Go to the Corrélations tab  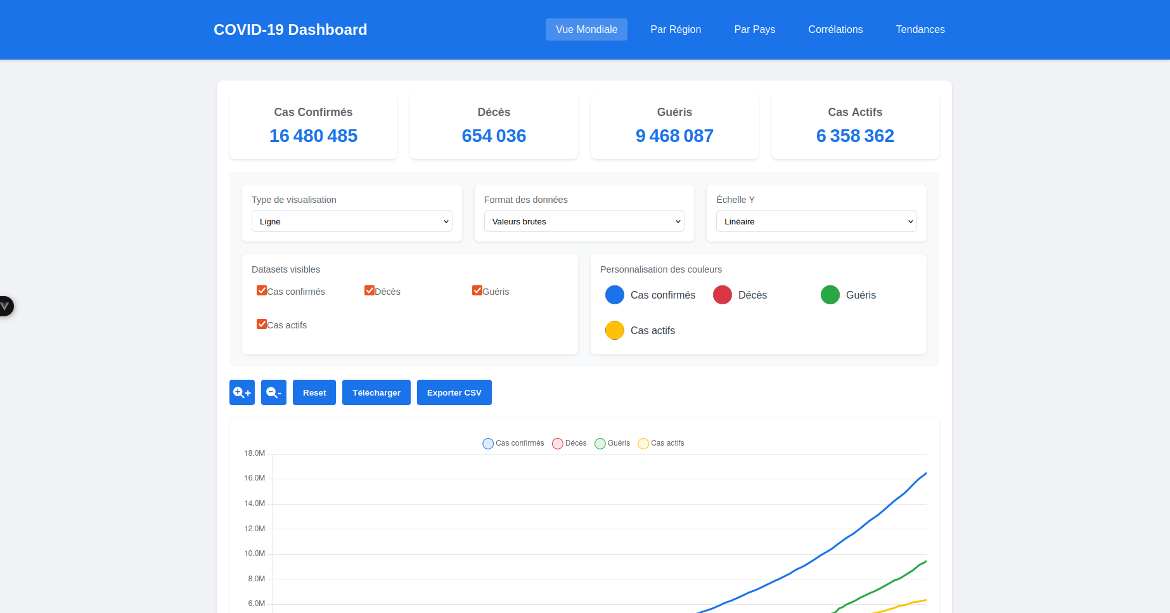click(835, 29)
